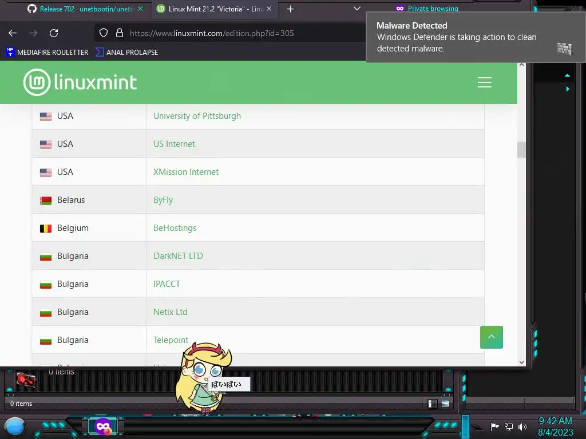Click USA text in Pittsburgh row
This screenshot has width=586, height=439.
tap(65, 116)
